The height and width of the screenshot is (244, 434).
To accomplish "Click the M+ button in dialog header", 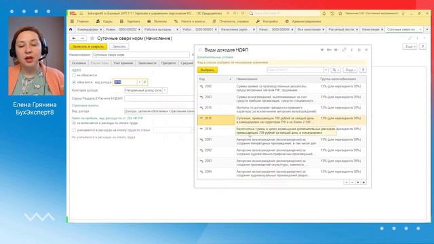I will coord(329,49).
